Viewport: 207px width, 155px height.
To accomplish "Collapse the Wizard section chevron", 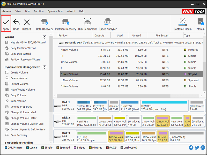I will 45,37.
